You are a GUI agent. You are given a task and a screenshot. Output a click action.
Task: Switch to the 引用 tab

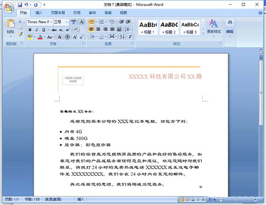(77, 13)
